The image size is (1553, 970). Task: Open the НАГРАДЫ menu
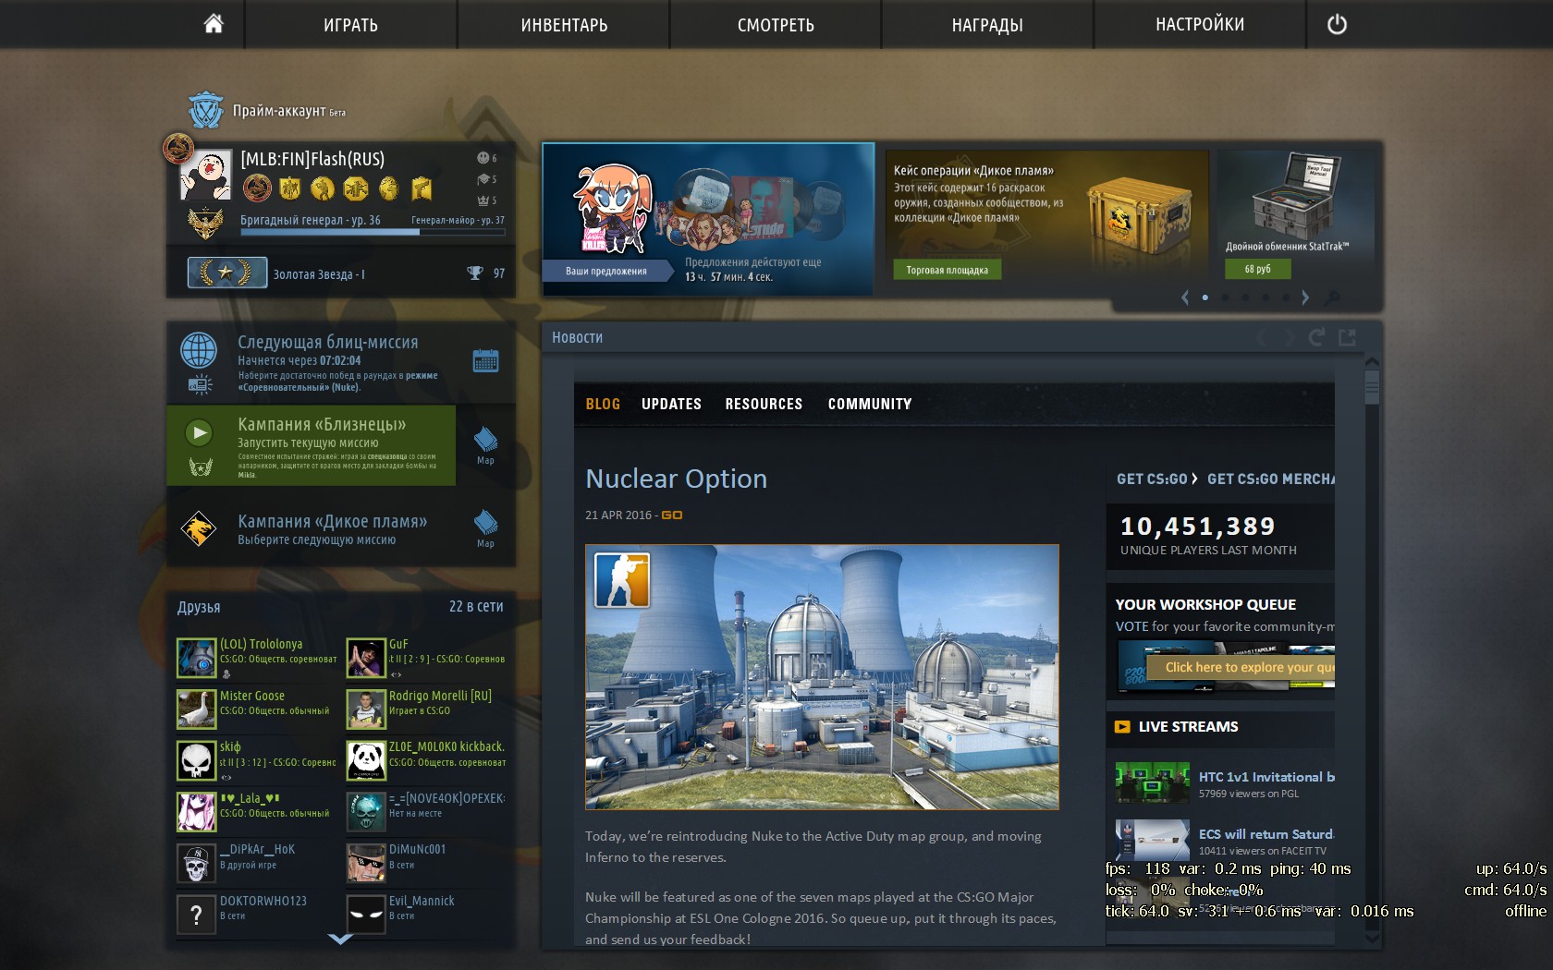tap(987, 25)
